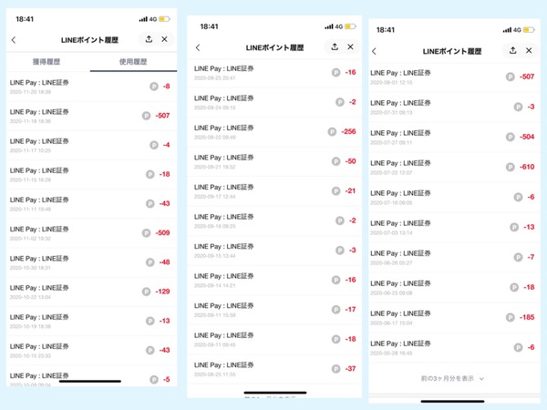Open the LINE Pay entry dated 2020-09-15 13:44
This screenshot has height=410, width=547.
pyautogui.click(x=274, y=251)
